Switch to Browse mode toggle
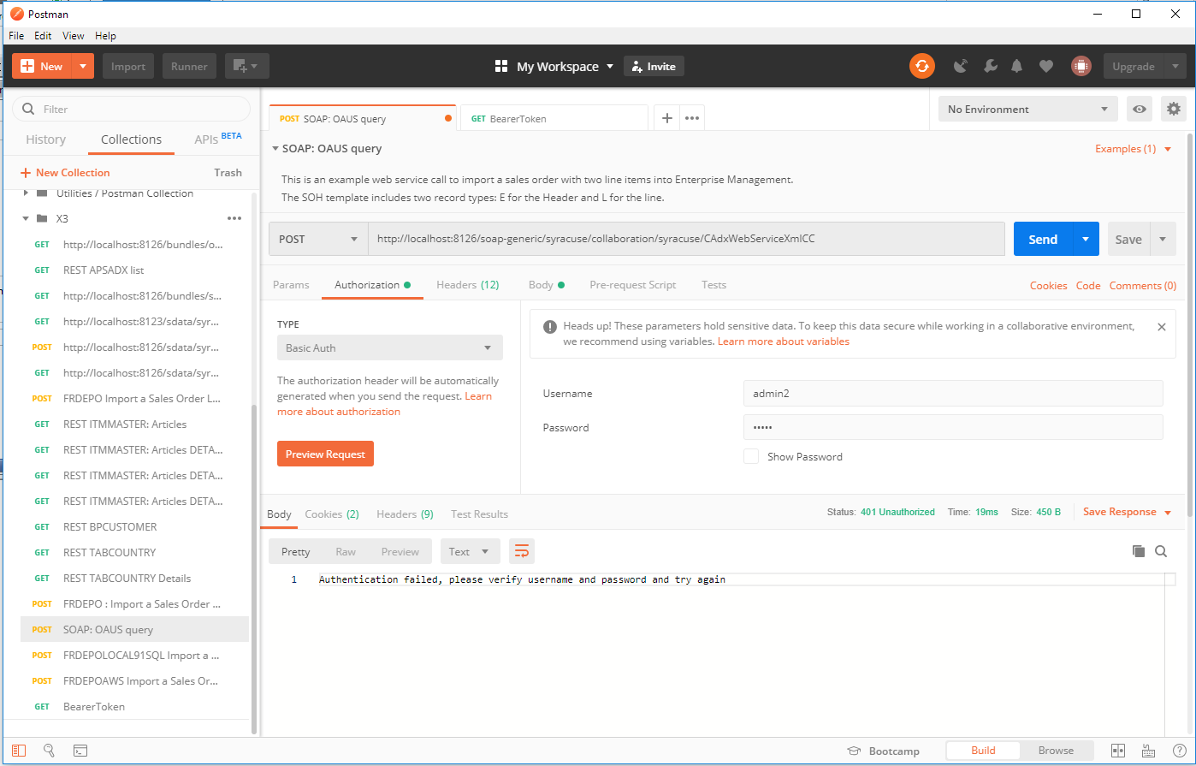 (1055, 751)
